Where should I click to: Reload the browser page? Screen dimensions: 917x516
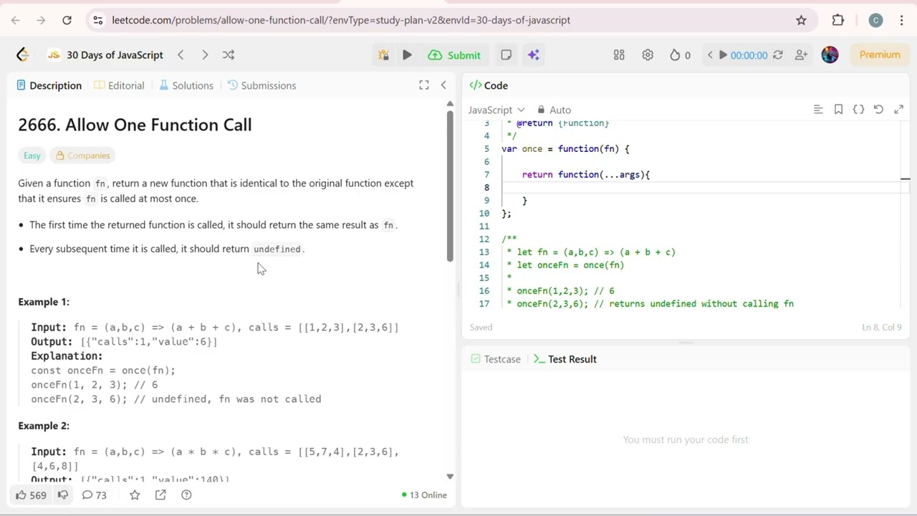pos(67,20)
